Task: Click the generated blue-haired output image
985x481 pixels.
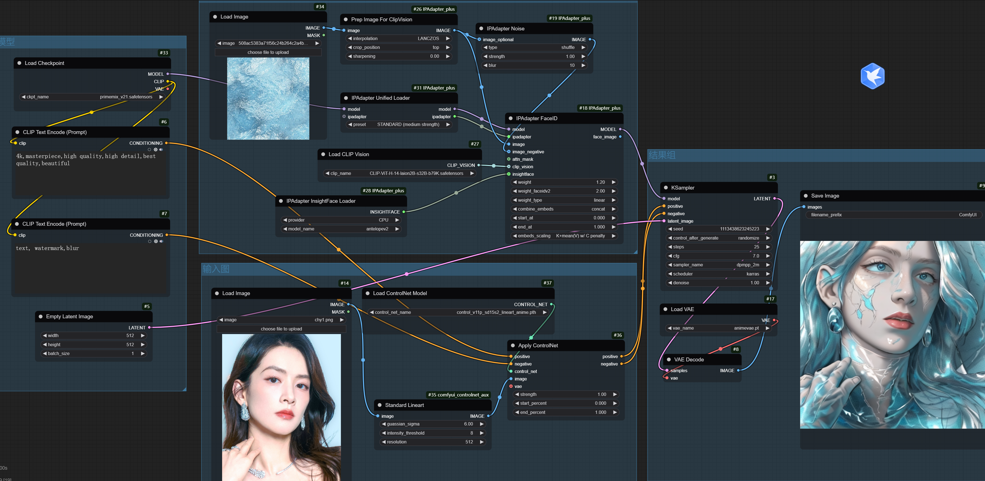Action: point(892,335)
